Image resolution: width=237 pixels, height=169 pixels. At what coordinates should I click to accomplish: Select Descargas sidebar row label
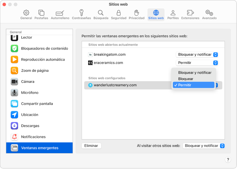coord(30,126)
